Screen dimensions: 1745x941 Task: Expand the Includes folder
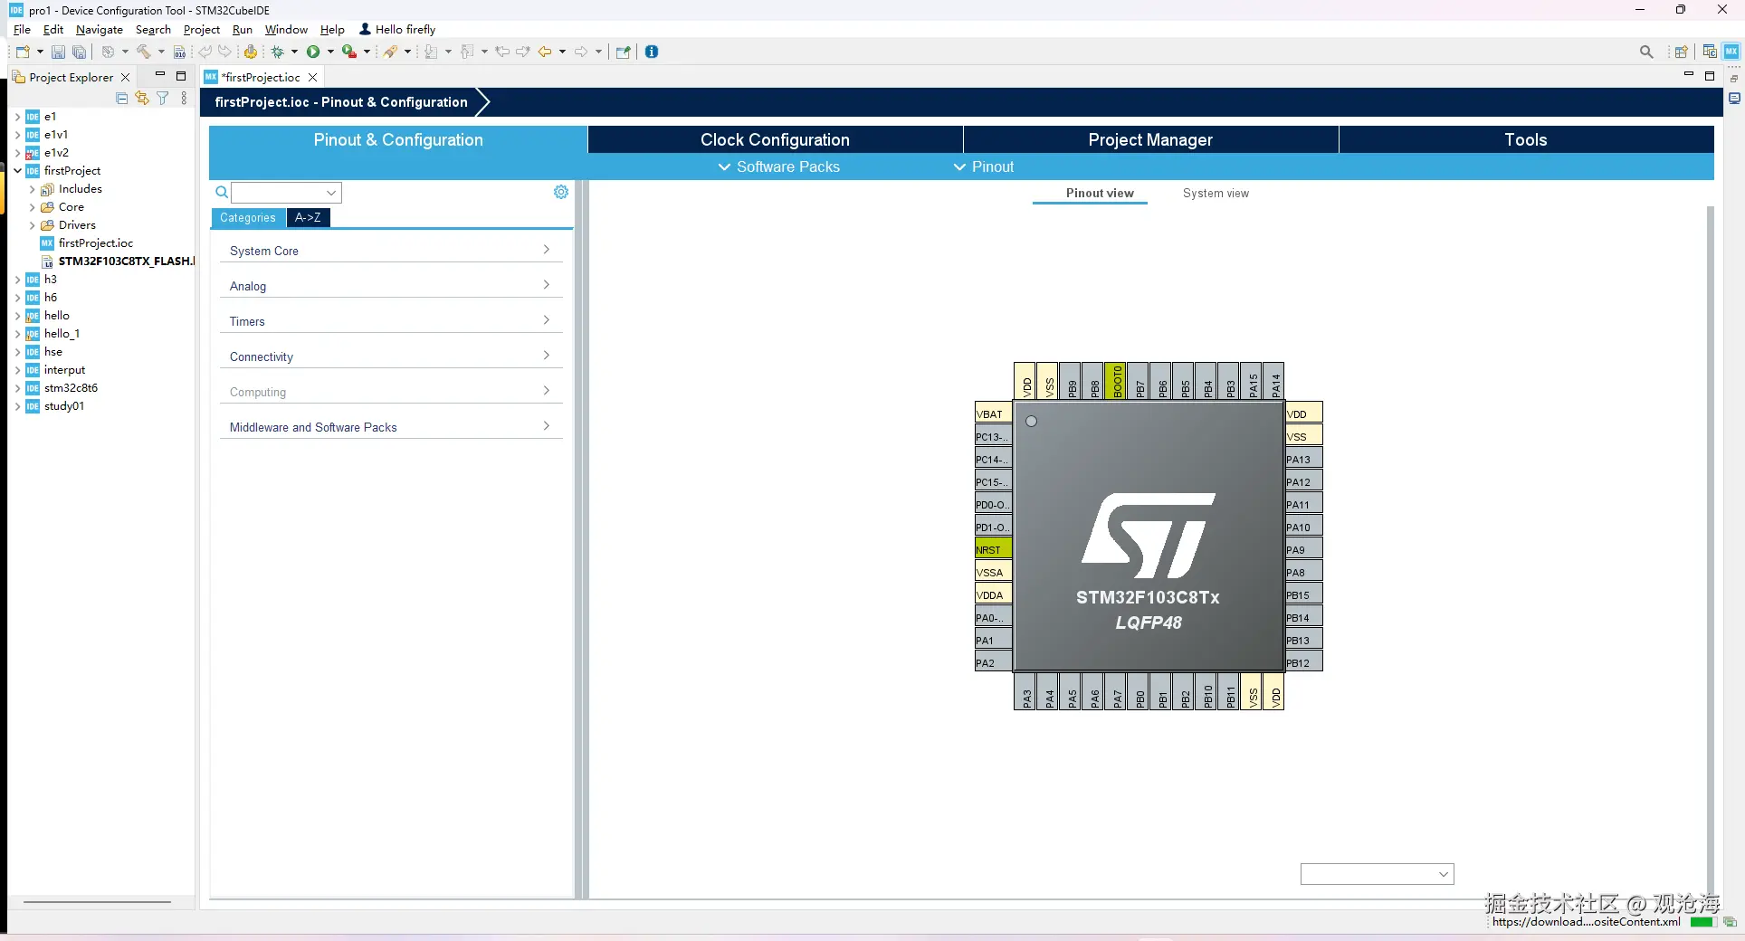point(33,189)
